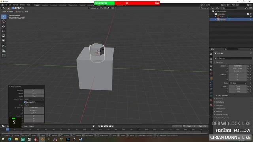Open the Object properties tab
253x142 pixels.
[211, 78]
